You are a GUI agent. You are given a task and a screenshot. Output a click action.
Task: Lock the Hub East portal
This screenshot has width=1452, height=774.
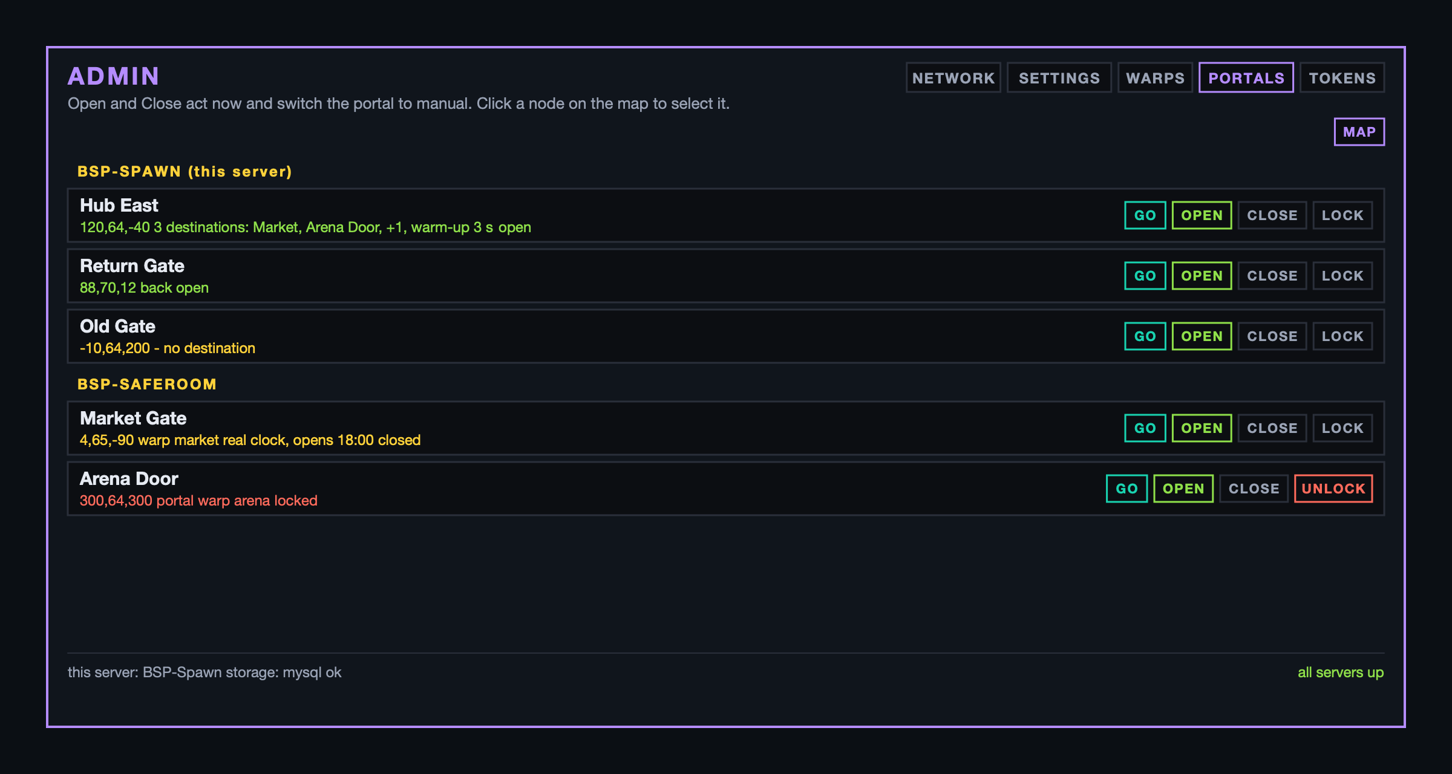click(1342, 215)
